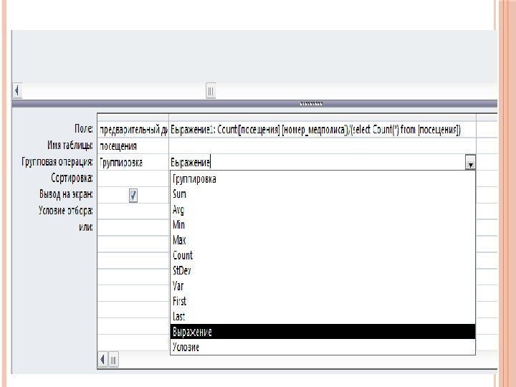Image resolution: width=516 pixels, height=387 pixels.
Task: Pick Last in the group operation list
Action: pos(322,317)
